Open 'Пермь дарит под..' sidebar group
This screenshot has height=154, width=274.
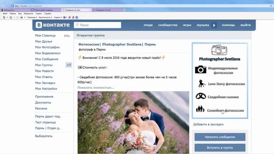(x=48, y=116)
